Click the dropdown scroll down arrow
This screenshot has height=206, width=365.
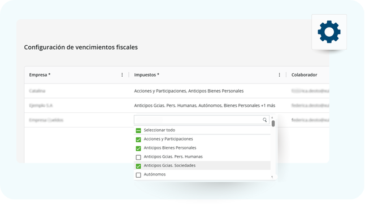coord(272,177)
